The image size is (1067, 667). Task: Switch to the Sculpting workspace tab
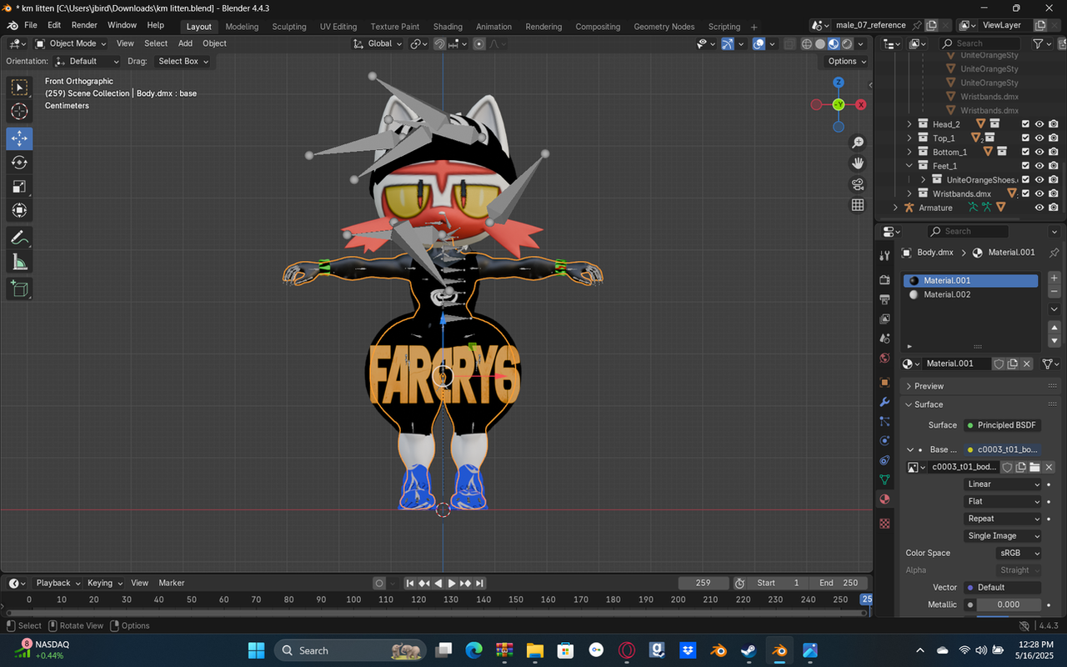tap(289, 27)
